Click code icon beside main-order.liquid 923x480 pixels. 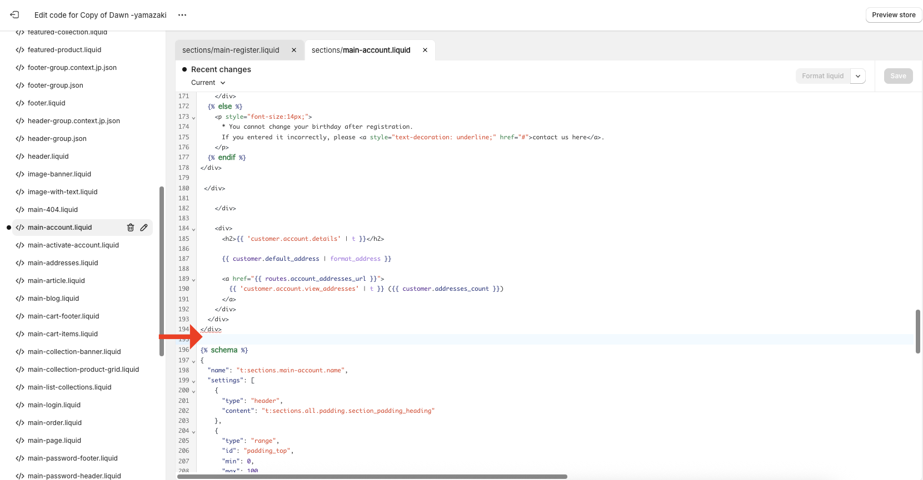20,423
